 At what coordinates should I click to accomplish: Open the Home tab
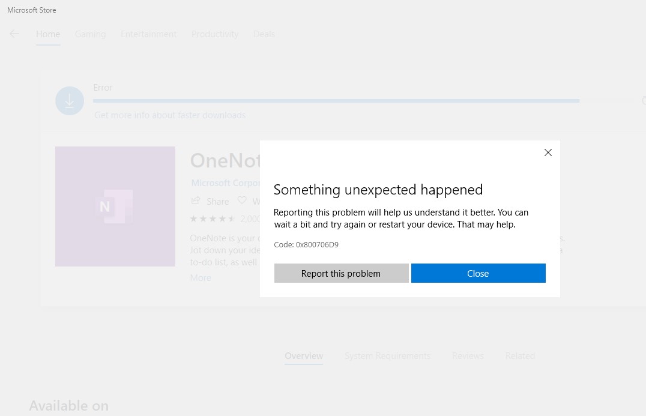click(x=48, y=34)
